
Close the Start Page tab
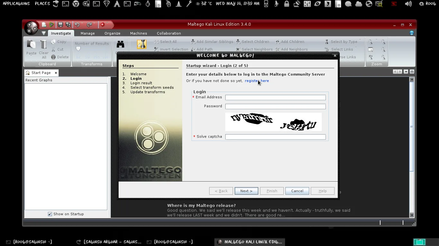click(56, 73)
